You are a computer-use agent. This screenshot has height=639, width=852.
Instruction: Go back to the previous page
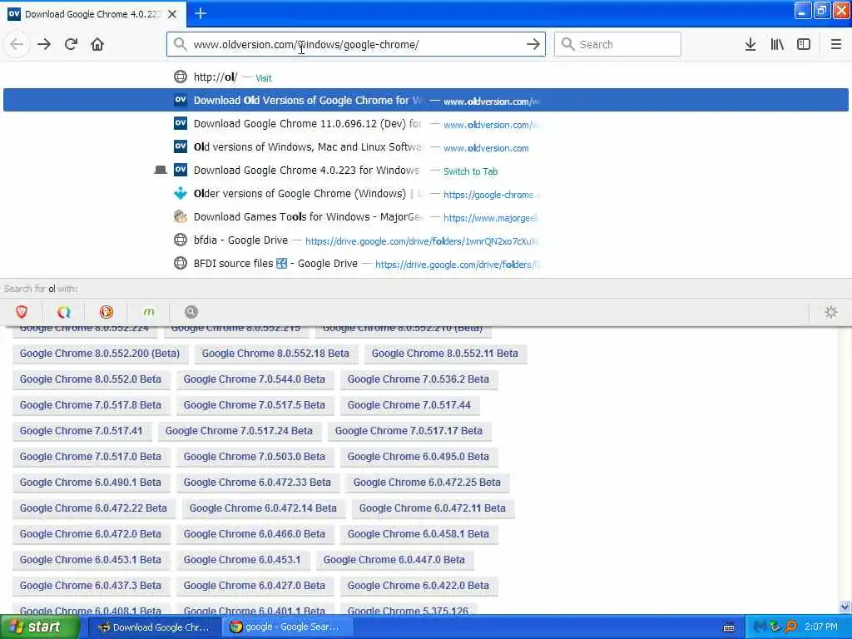(x=17, y=44)
